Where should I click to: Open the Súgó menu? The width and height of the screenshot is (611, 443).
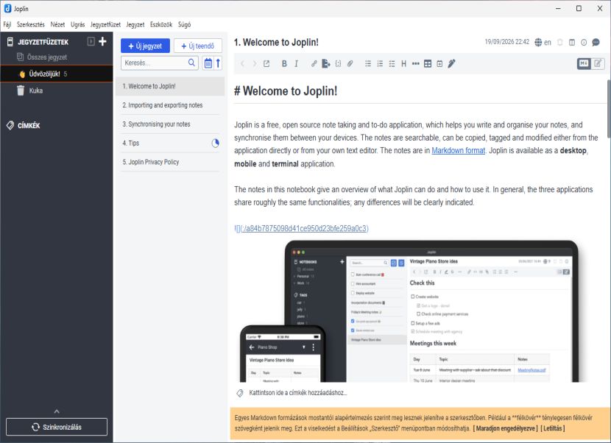pos(184,24)
